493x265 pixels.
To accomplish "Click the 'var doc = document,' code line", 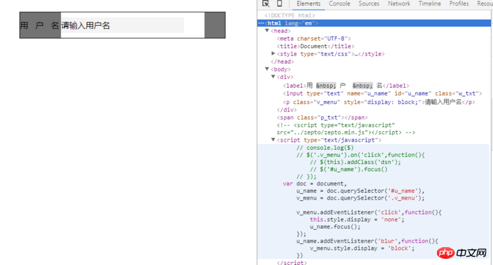I will (x=314, y=184).
